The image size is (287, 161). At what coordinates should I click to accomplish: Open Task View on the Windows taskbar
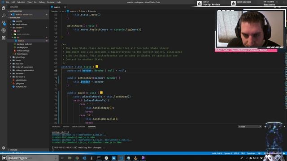pos(62,158)
